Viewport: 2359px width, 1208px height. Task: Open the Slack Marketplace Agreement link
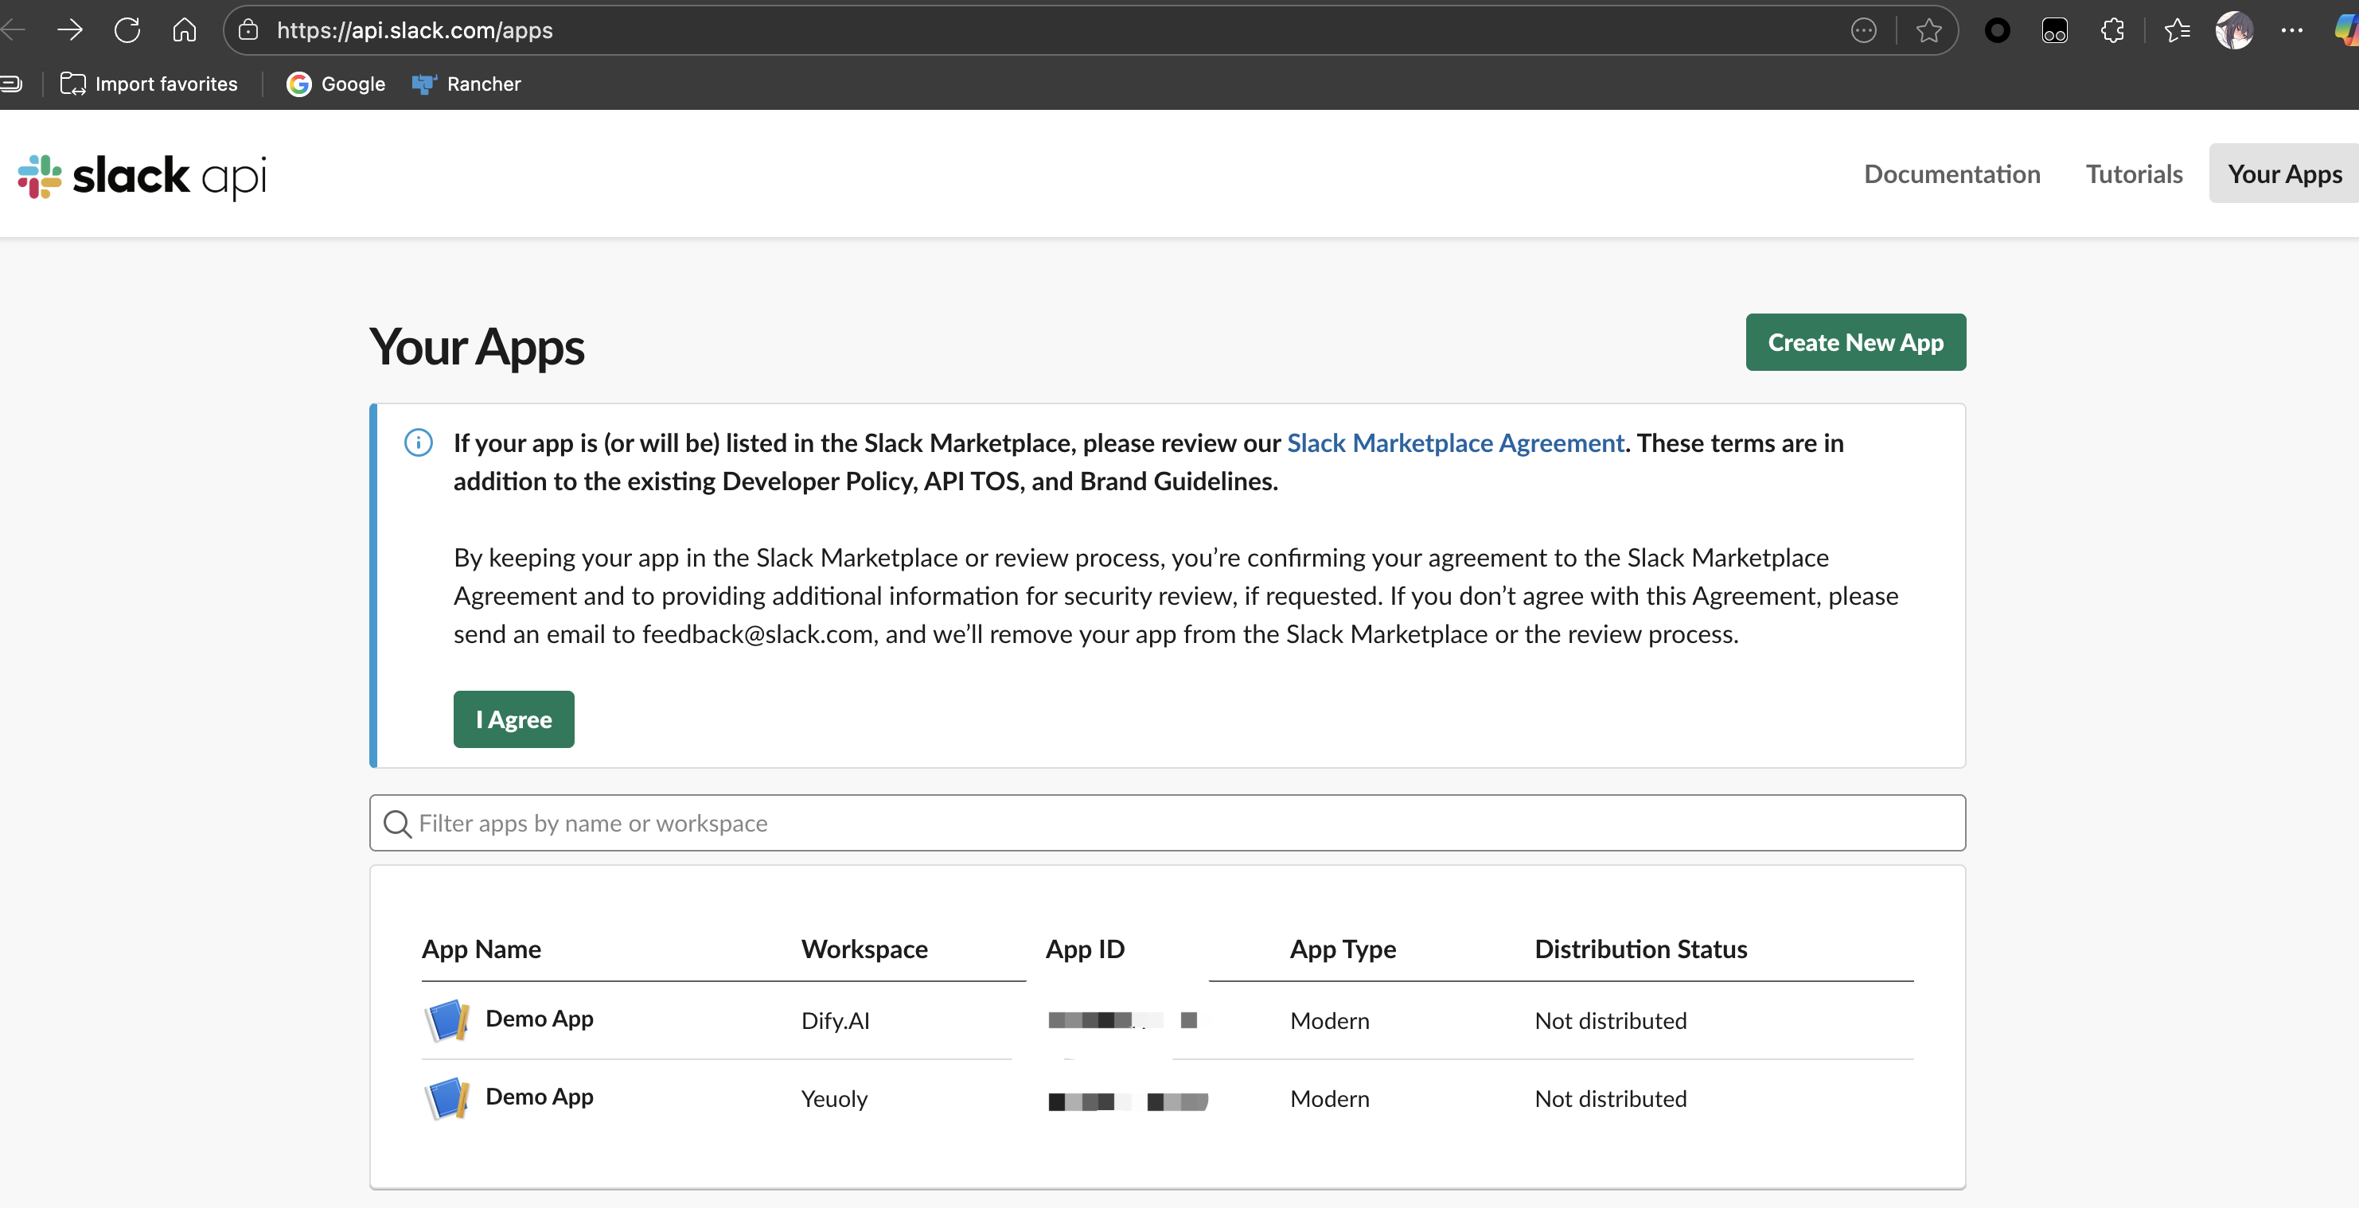click(x=1455, y=443)
